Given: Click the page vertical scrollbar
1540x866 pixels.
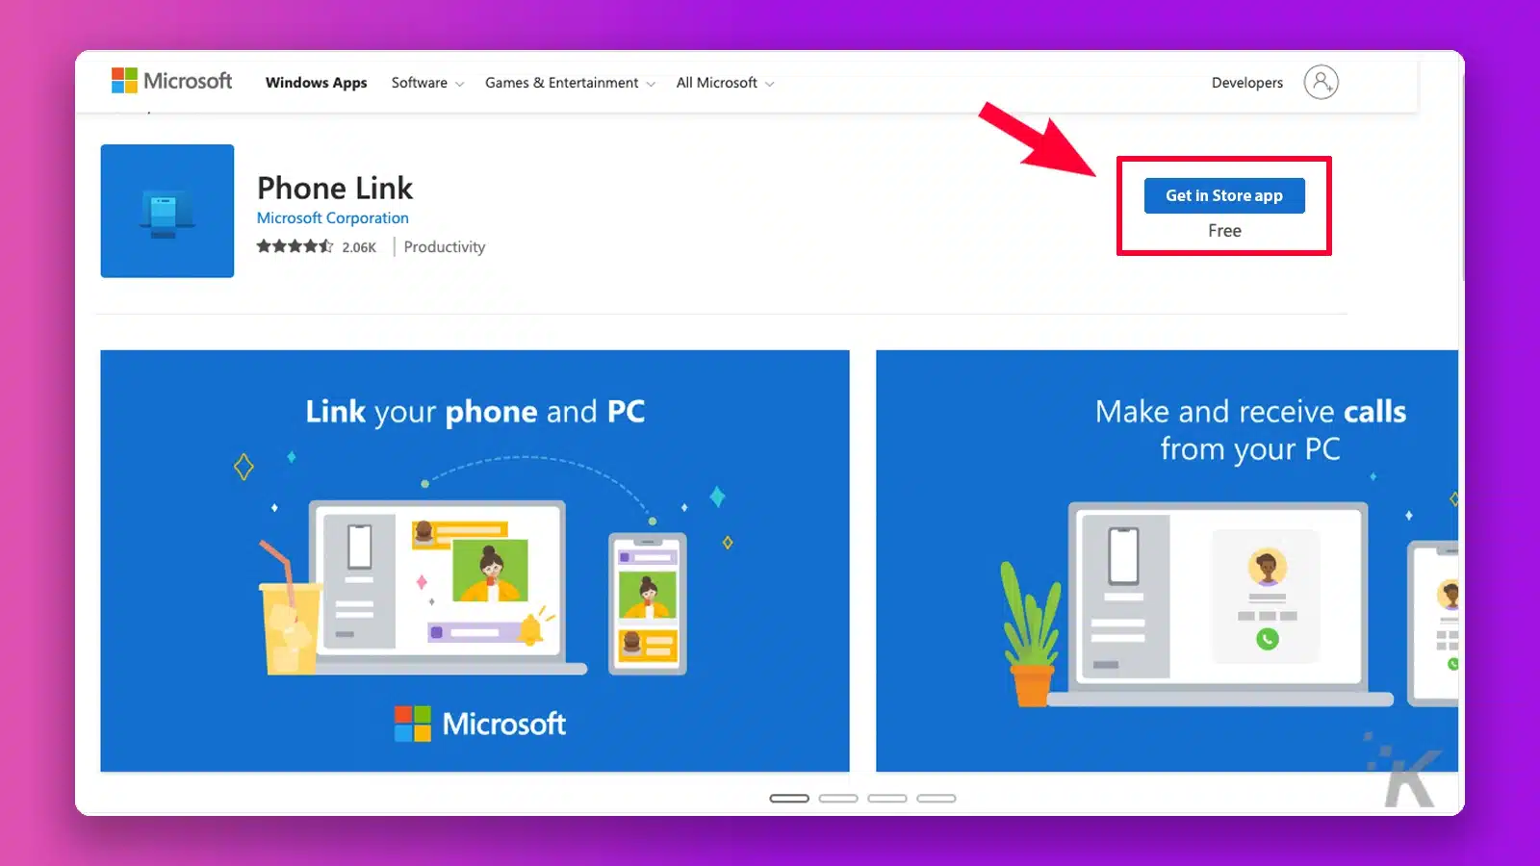Looking at the screenshot, I should pos(1461,178).
